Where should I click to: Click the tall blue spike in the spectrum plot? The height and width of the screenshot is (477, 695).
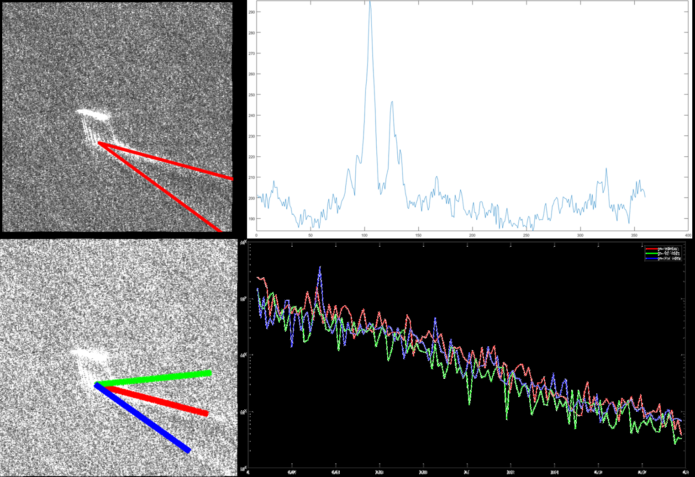pyautogui.click(x=320, y=269)
